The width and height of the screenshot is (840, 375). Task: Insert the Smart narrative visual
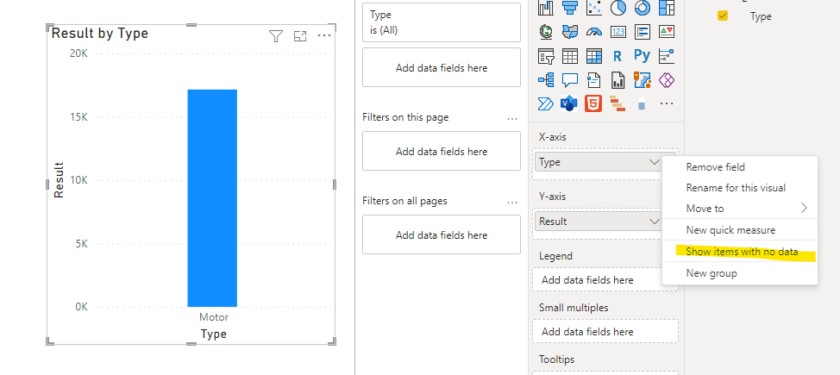(594, 80)
